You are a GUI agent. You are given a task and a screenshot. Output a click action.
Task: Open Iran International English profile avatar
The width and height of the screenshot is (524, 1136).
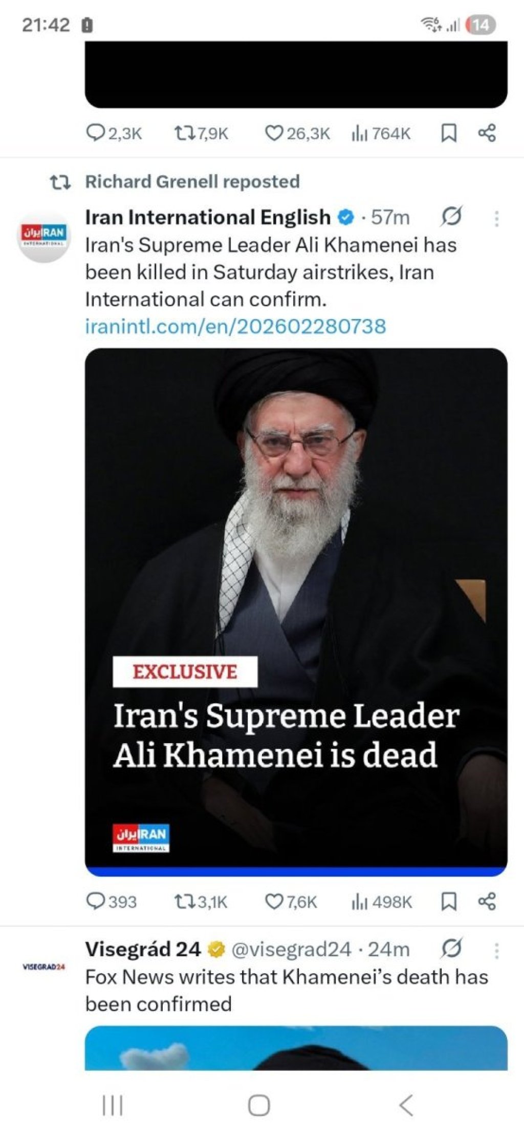[43, 236]
